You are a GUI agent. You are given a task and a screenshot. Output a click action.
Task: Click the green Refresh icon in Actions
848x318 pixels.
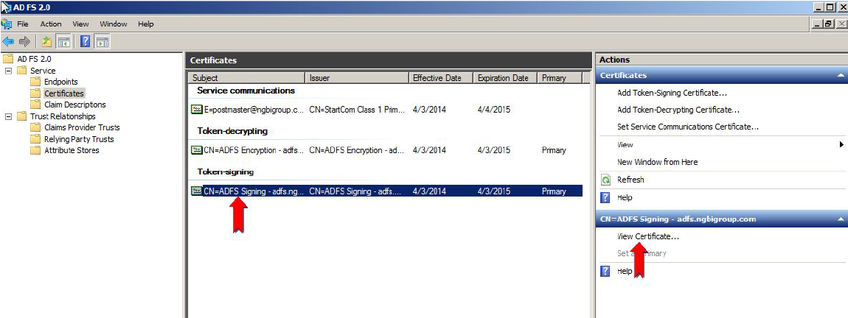click(605, 180)
